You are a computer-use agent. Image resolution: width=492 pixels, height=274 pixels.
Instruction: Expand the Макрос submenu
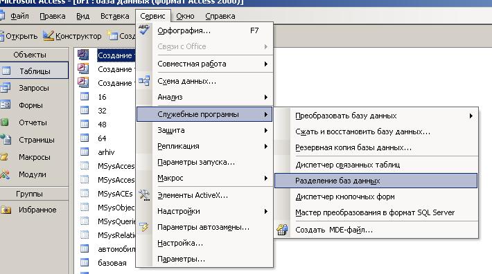(204, 179)
